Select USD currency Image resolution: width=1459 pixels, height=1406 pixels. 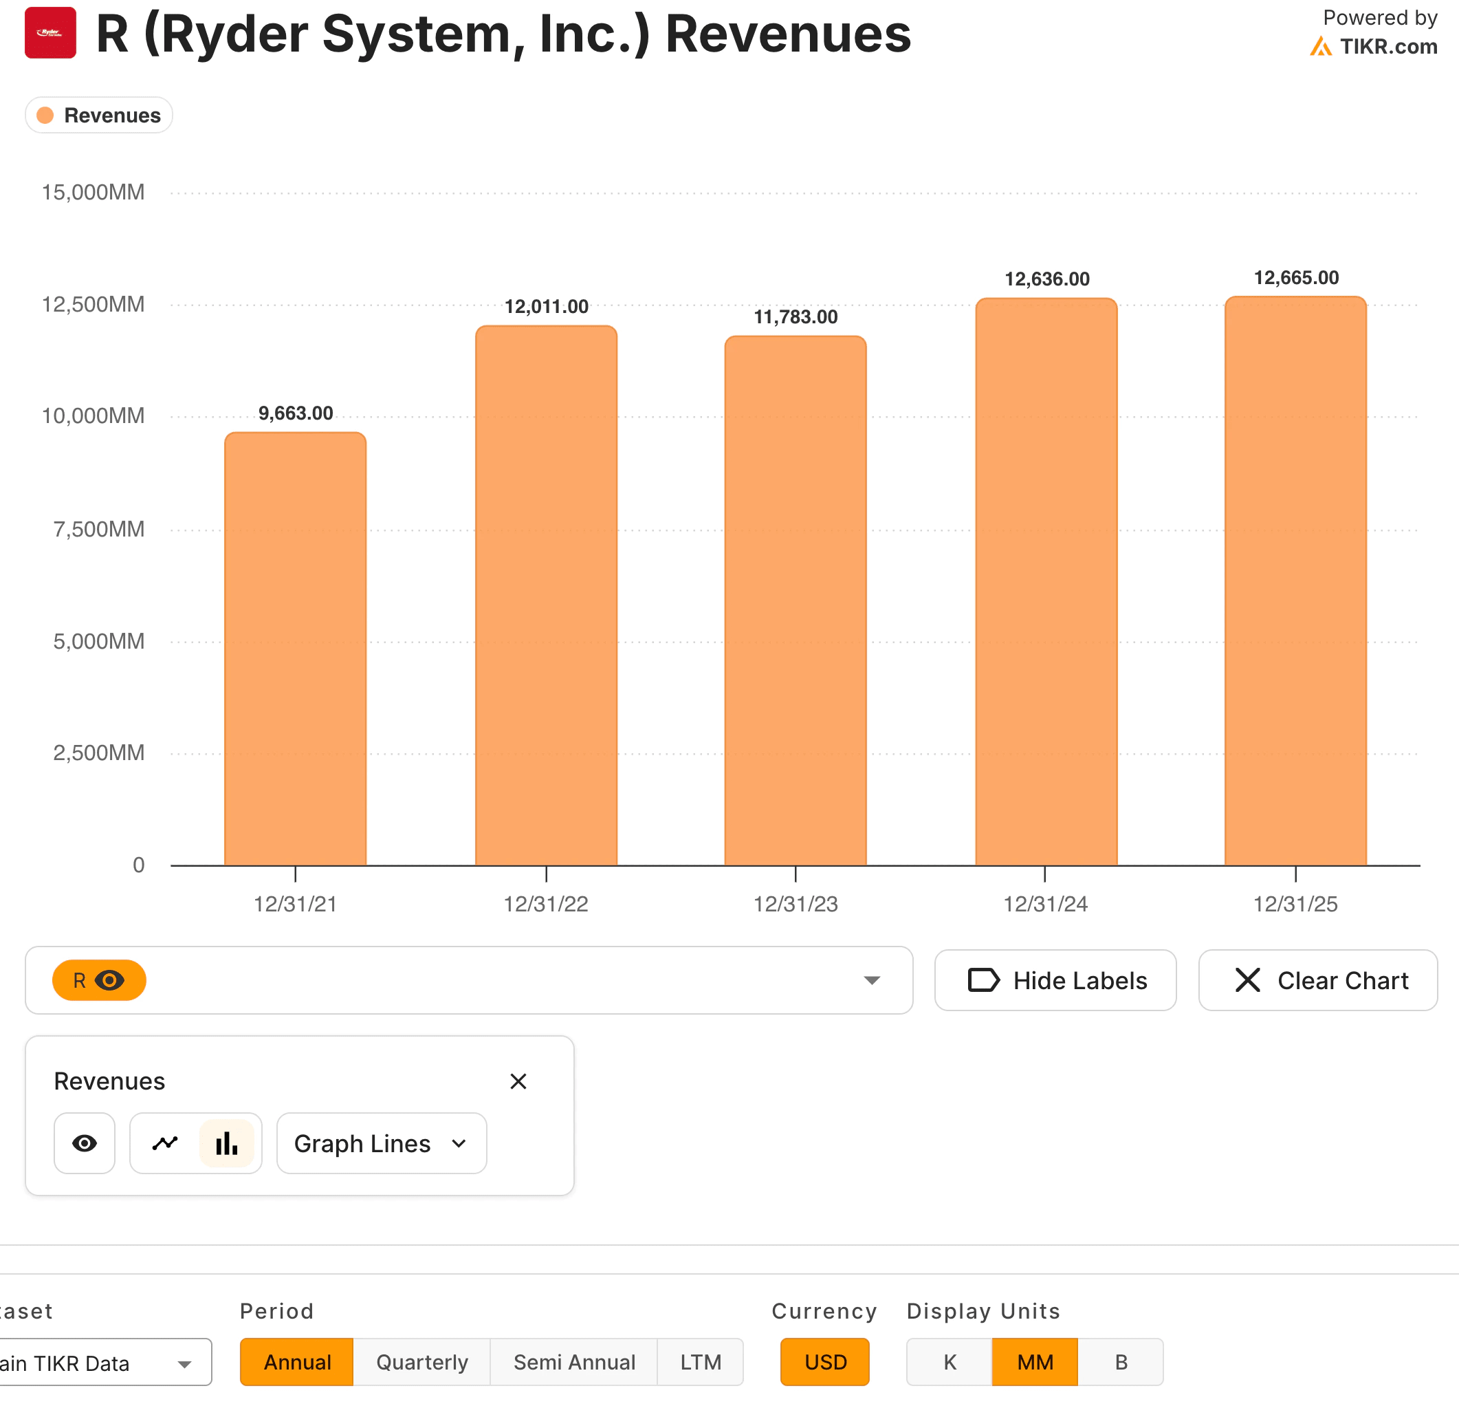tap(825, 1362)
